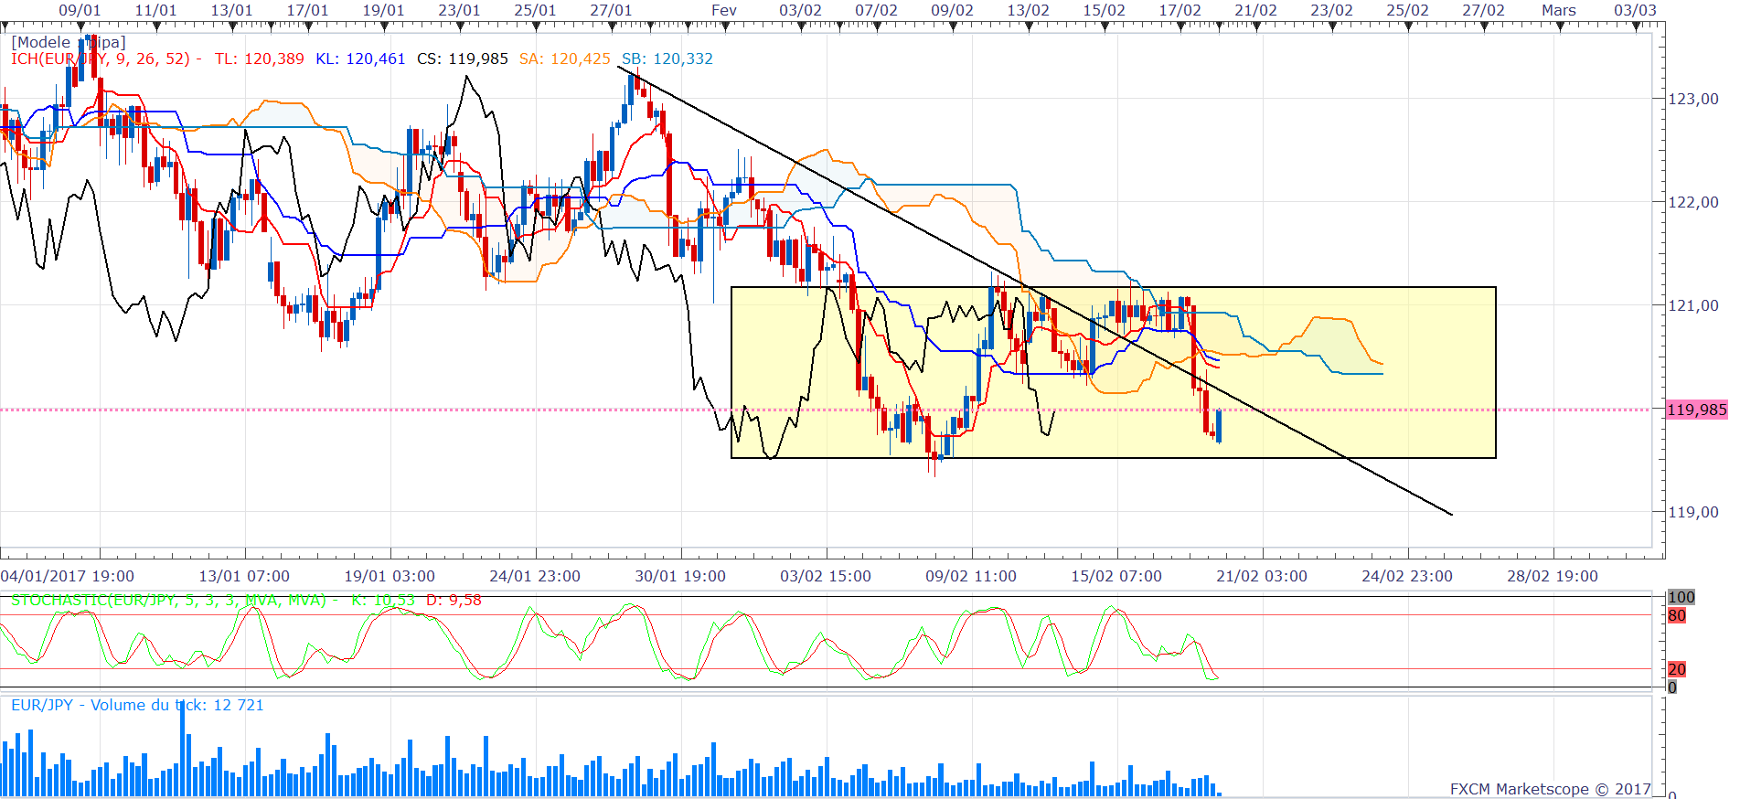Click the 25/01 date label
The width and height of the screenshot is (1740, 799).
(535, 10)
